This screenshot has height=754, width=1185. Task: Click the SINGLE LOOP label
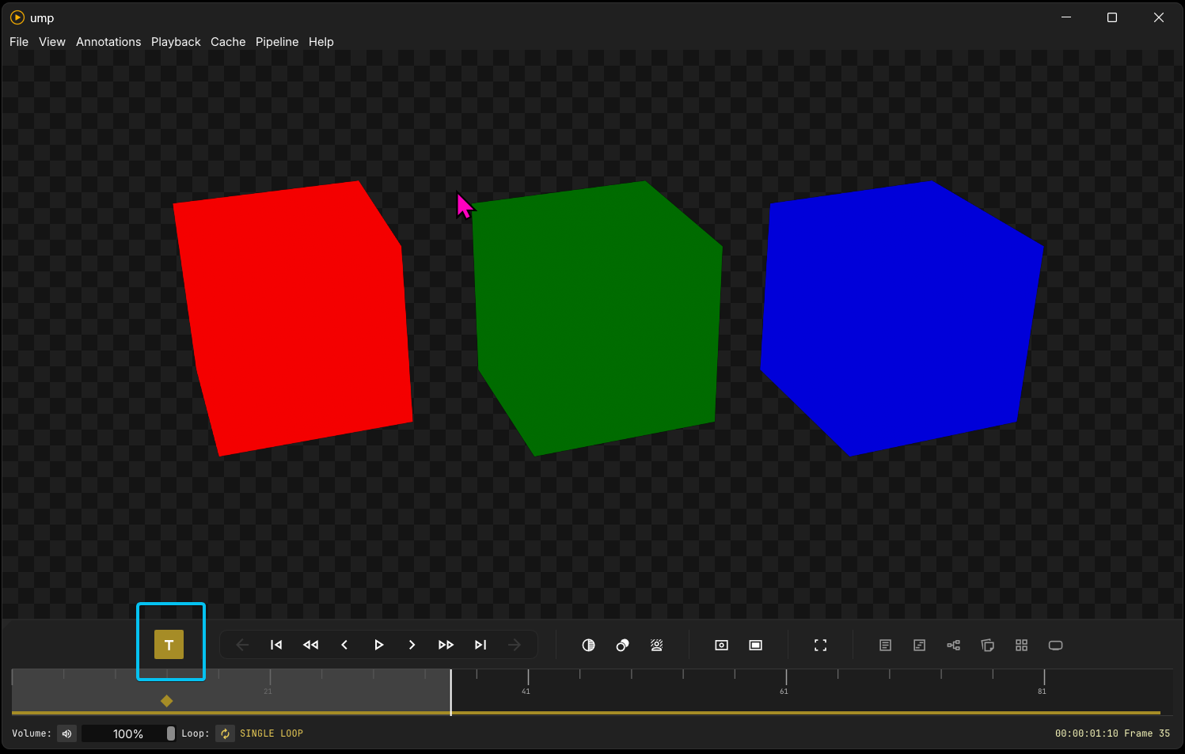tap(272, 733)
